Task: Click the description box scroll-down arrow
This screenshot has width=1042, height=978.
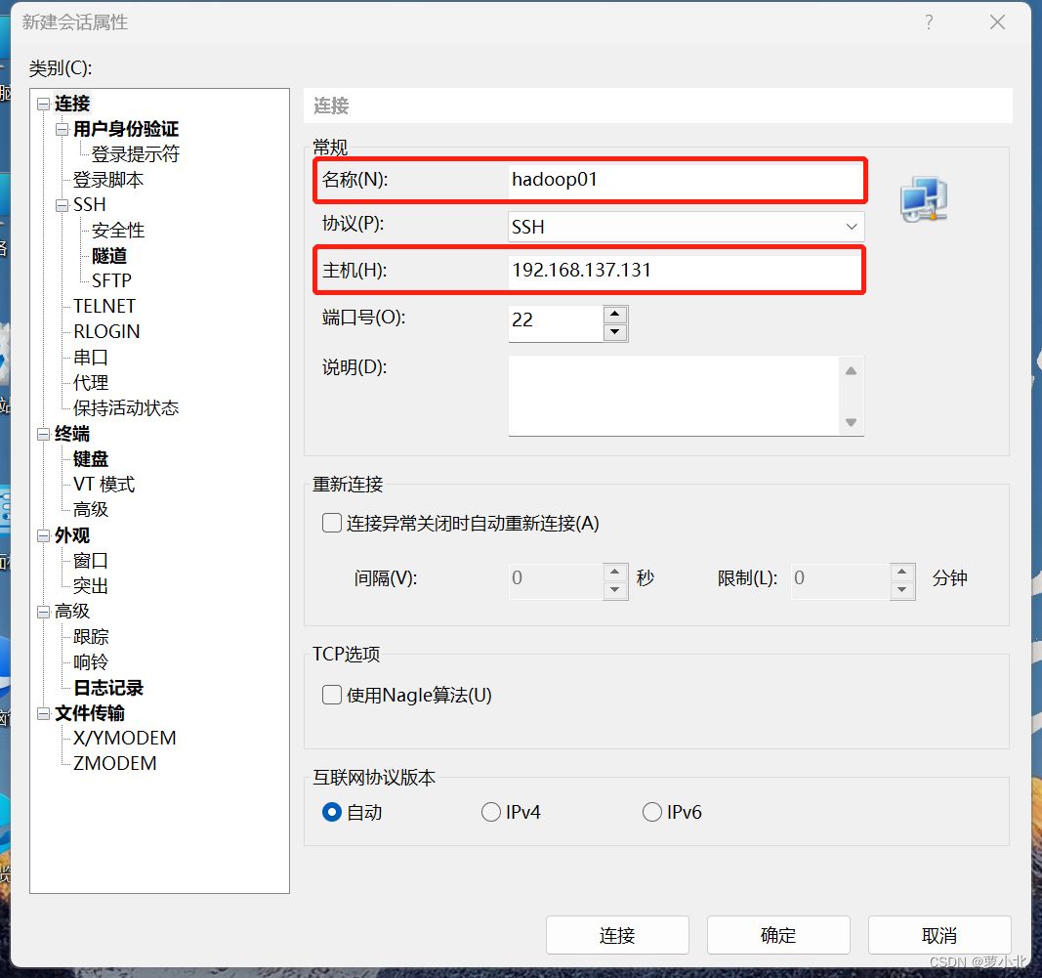Action: (852, 422)
